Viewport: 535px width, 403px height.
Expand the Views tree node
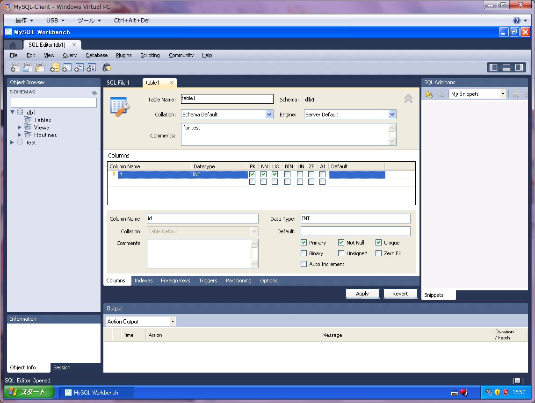(20, 127)
